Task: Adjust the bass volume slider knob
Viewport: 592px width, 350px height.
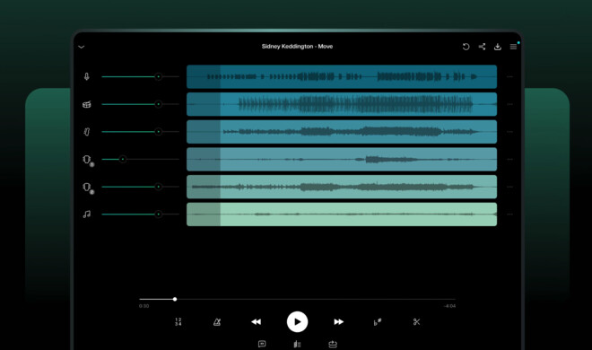Action: pos(158,132)
